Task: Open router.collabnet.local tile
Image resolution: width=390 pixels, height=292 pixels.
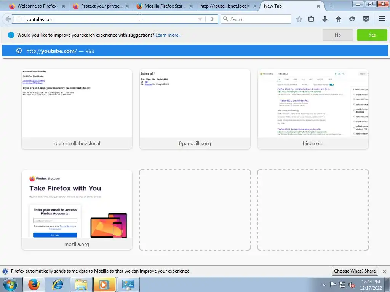Action: [77, 109]
